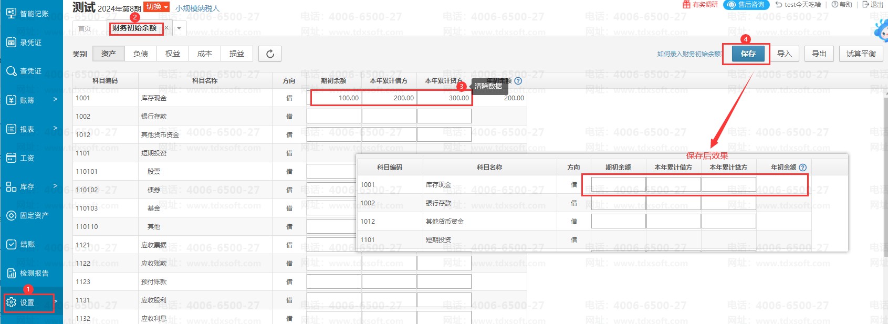Image resolution: width=888 pixels, height=324 pixels.
Task: Open the tab list dropdown arrow
Action: click(x=179, y=28)
